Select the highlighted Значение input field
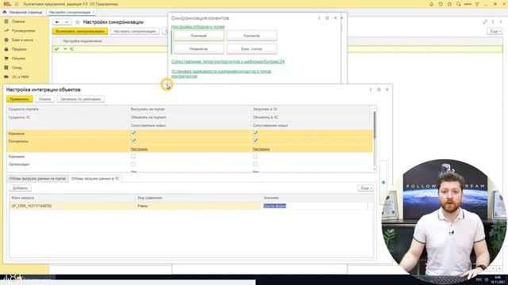 314,206
